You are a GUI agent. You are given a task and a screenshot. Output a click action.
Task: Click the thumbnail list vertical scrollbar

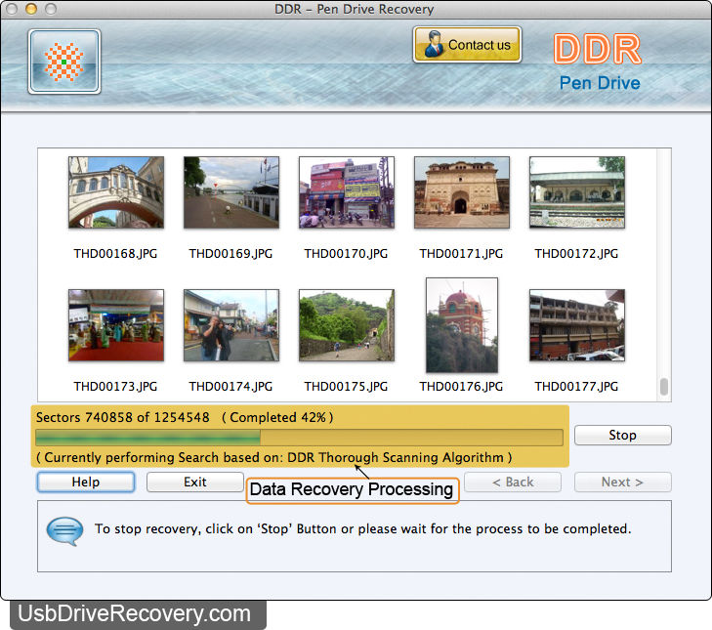click(x=664, y=387)
